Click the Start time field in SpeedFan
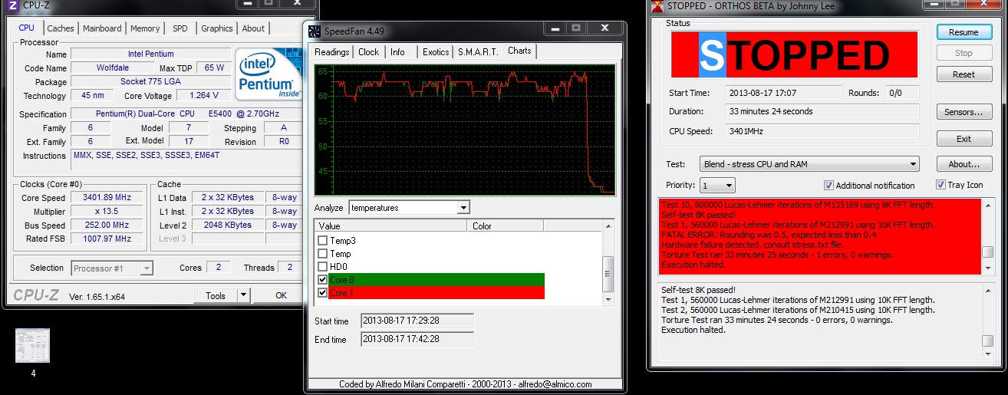1008x395 pixels. tap(417, 321)
